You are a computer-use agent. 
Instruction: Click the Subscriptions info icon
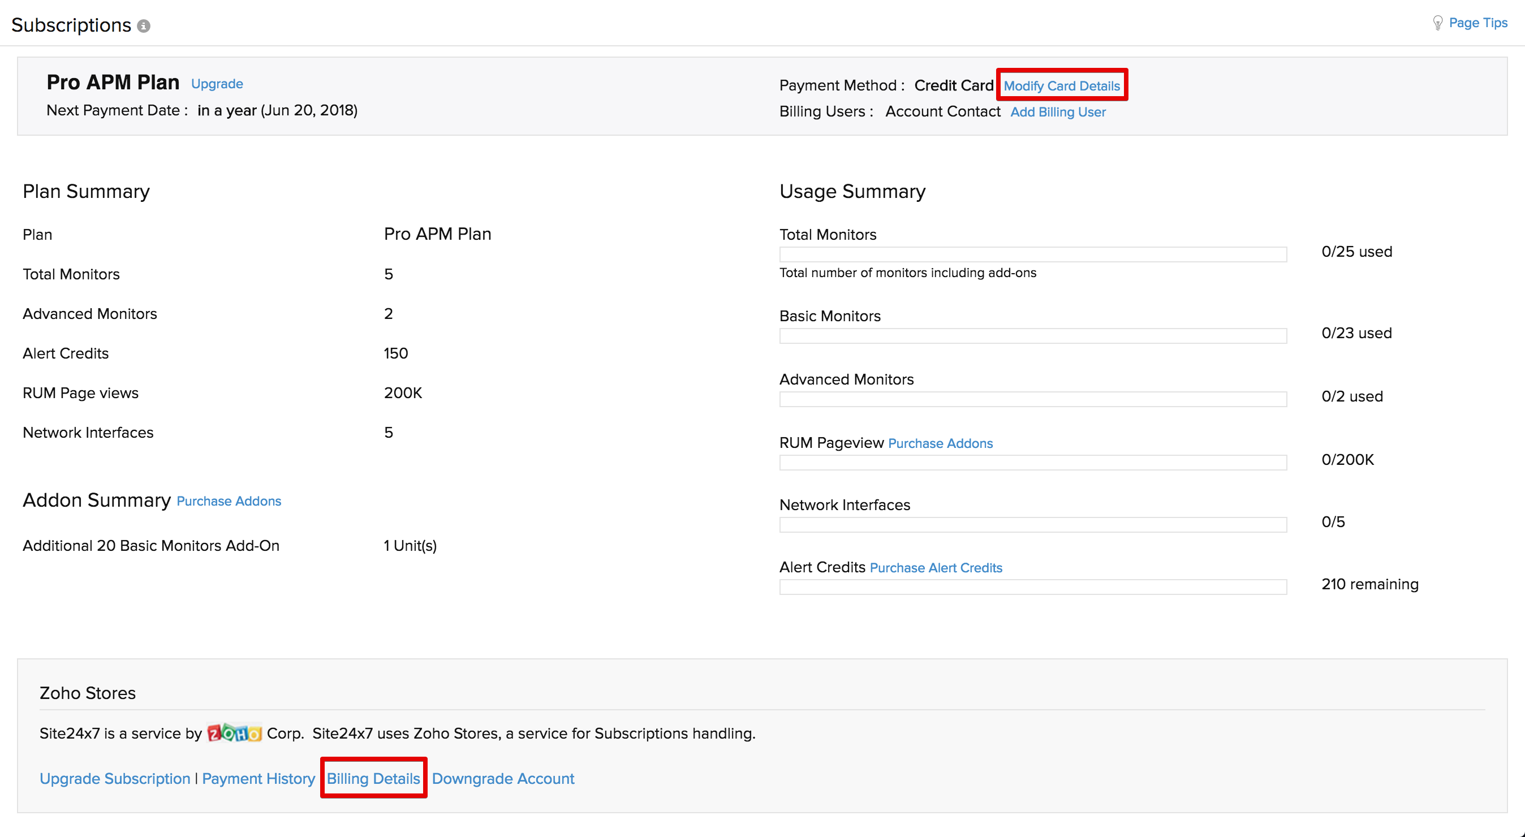(x=144, y=26)
